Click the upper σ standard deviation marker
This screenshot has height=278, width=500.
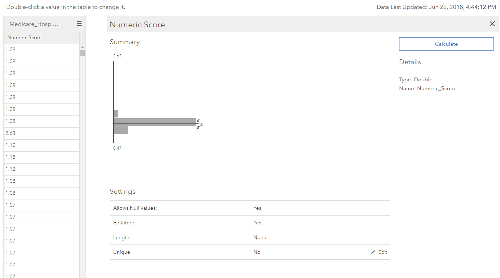pos(198,120)
